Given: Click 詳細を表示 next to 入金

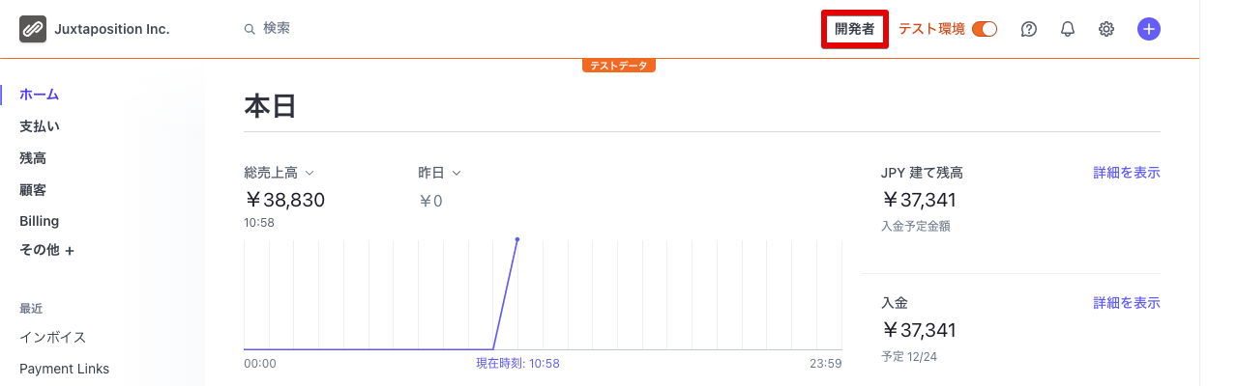Looking at the screenshot, I should [1127, 303].
